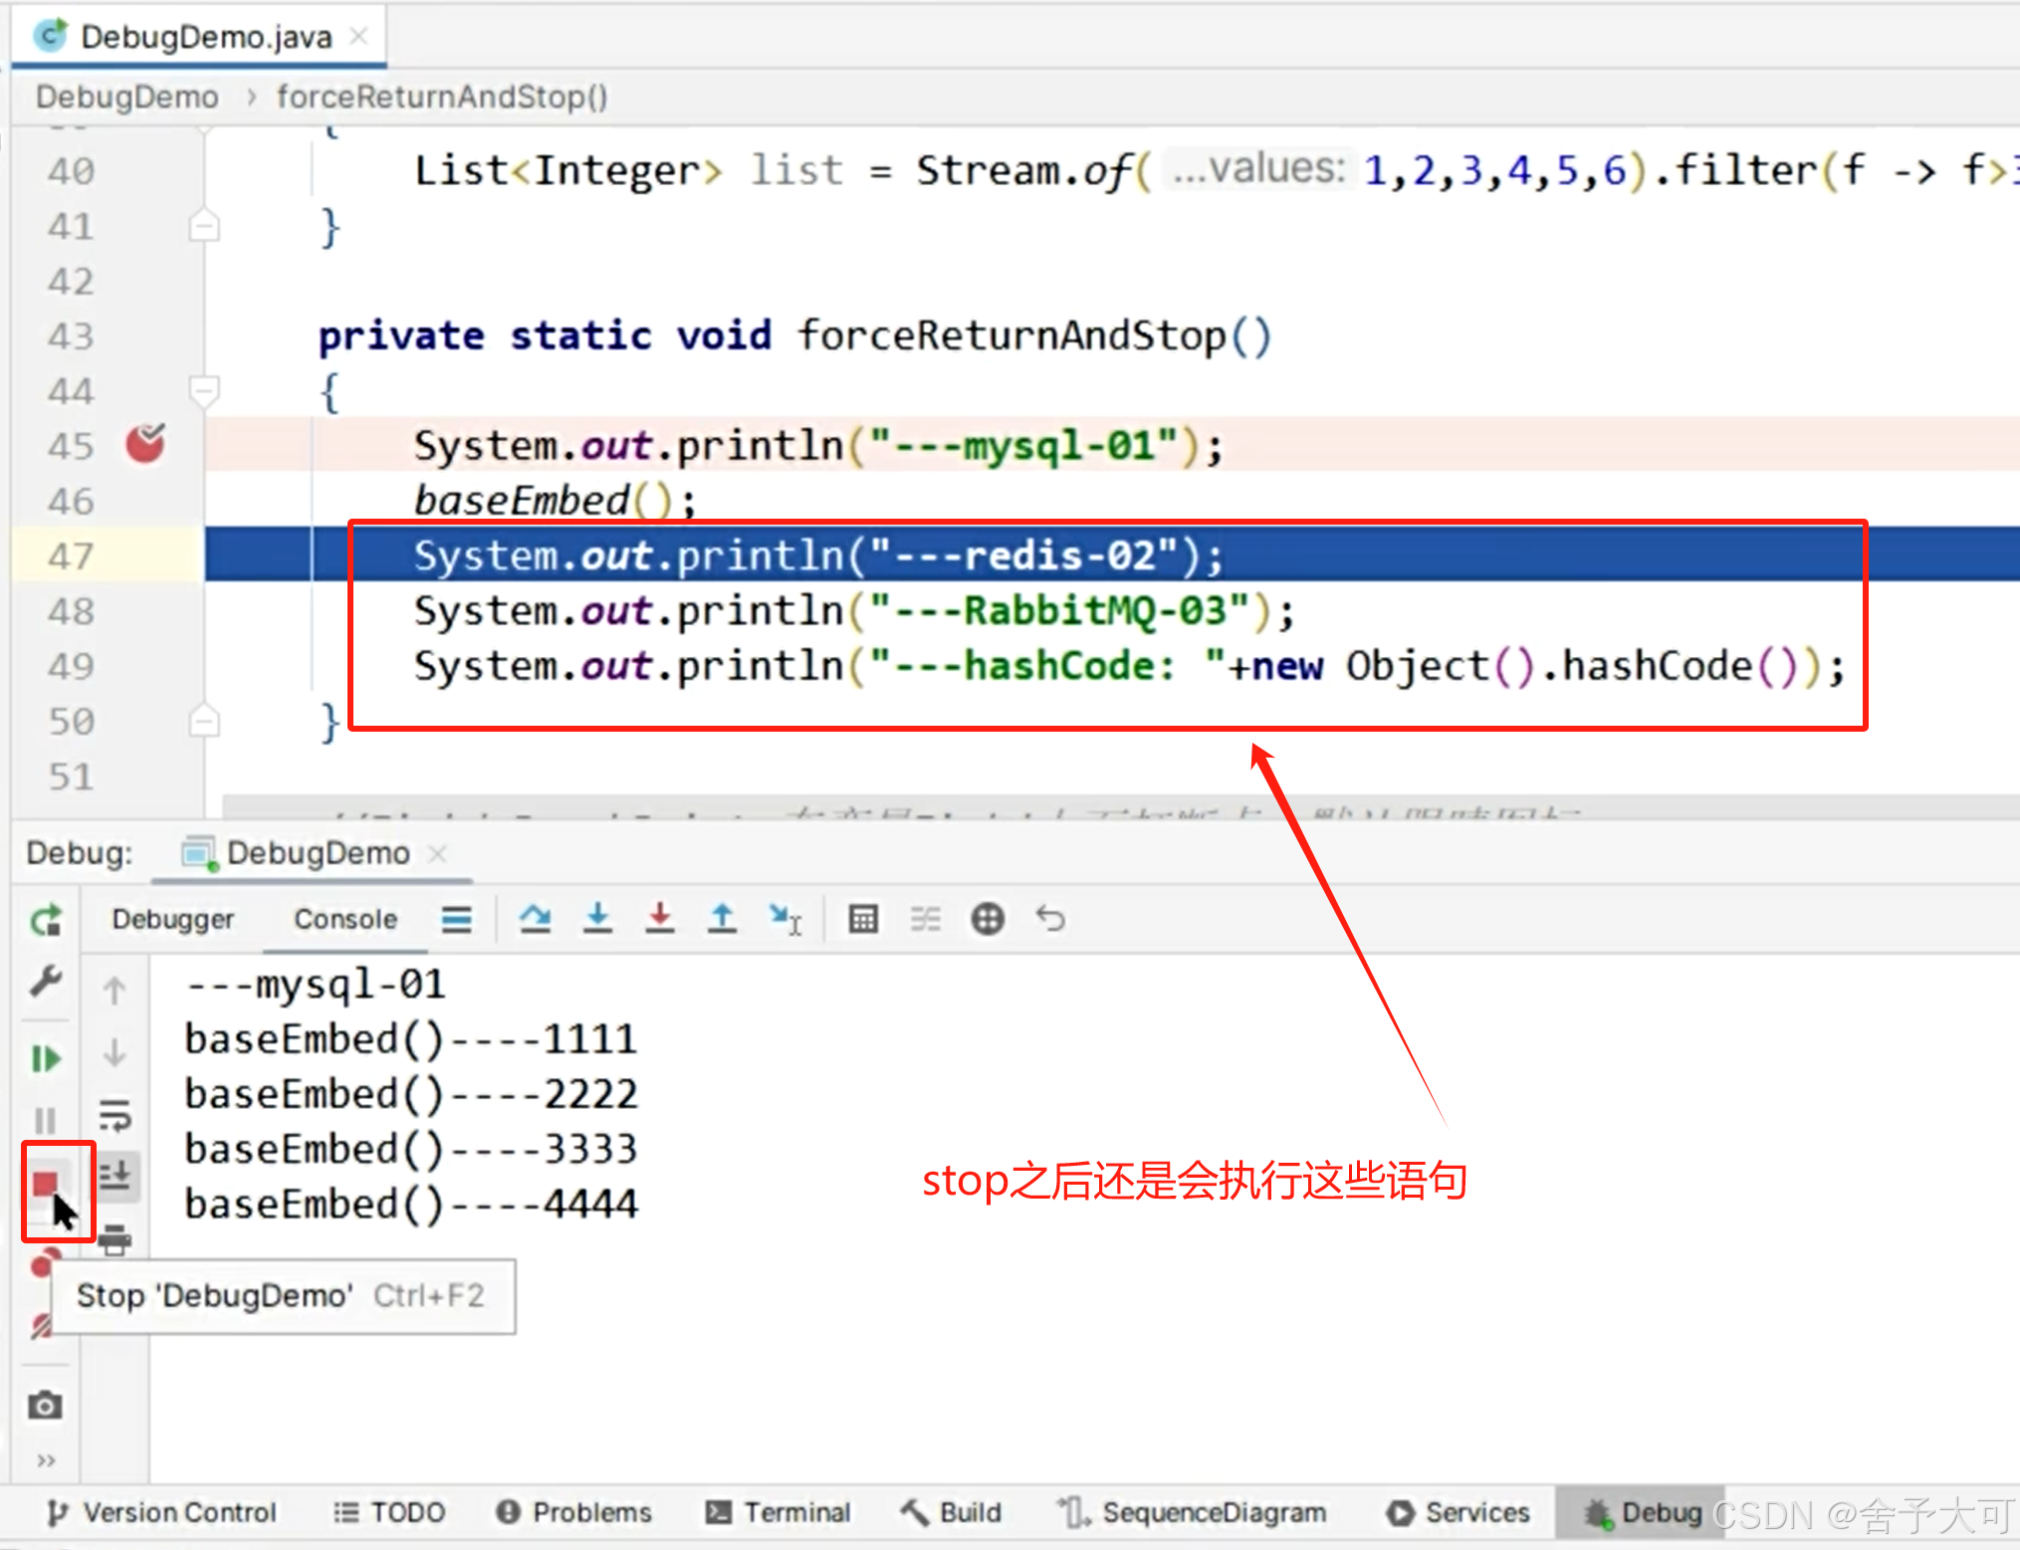The height and width of the screenshot is (1550, 2020).
Task: Click the Run to Cursor icon
Action: click(x=785, y=918)
